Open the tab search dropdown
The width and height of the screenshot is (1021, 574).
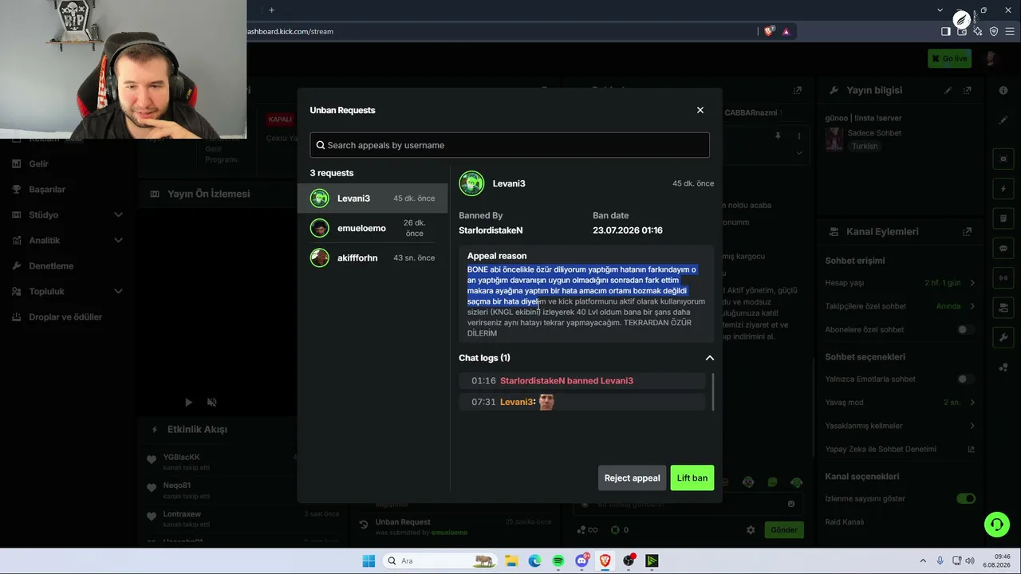(x=940, y=10)
